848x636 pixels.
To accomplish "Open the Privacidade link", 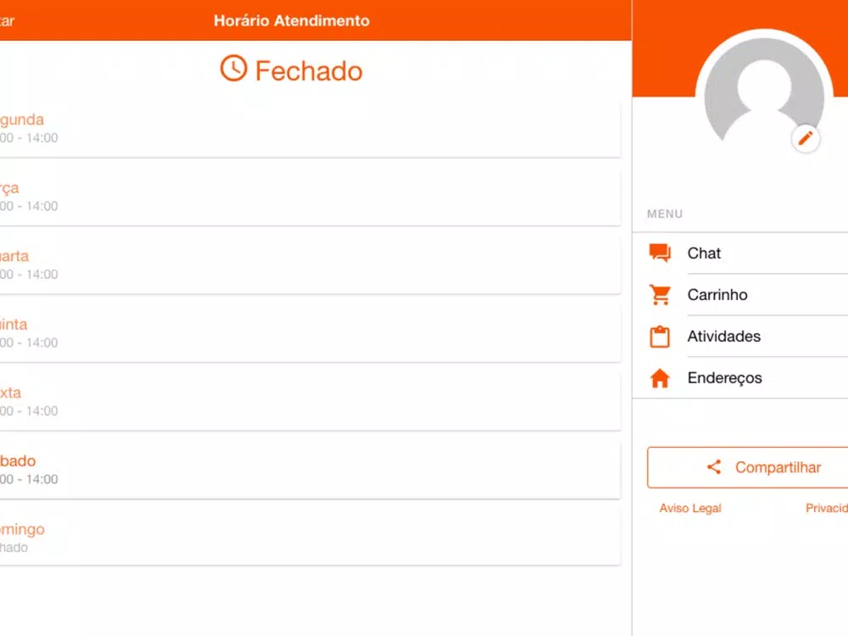I will 826,508.
